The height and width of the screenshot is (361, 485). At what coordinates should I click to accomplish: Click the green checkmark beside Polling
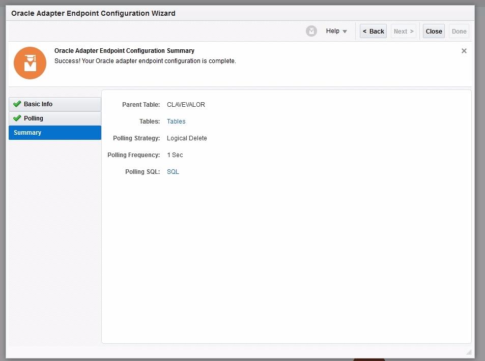tap(17, 118)
